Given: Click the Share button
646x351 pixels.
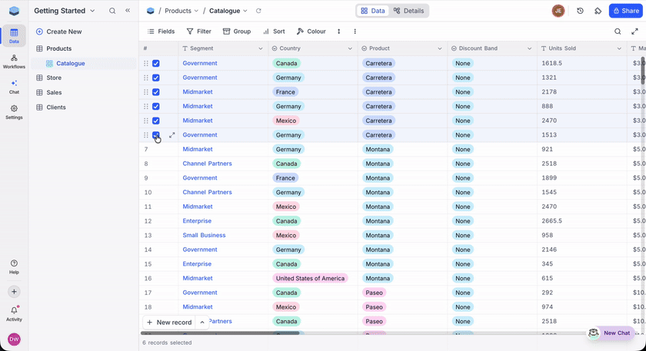Looking at the screenshot, I should [x=625, y=12].
